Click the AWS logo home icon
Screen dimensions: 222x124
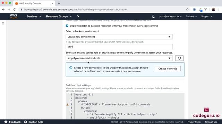tap(14, 16)
